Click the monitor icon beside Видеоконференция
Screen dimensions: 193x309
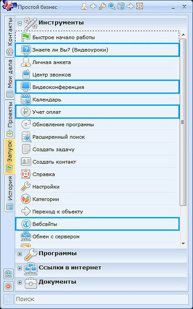coord(26,87)
